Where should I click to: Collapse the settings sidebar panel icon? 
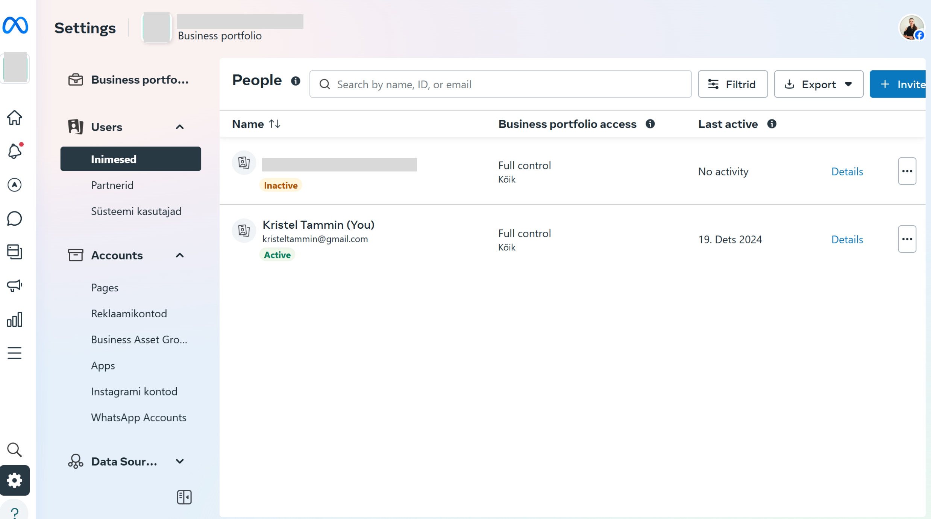coord(184,497)
